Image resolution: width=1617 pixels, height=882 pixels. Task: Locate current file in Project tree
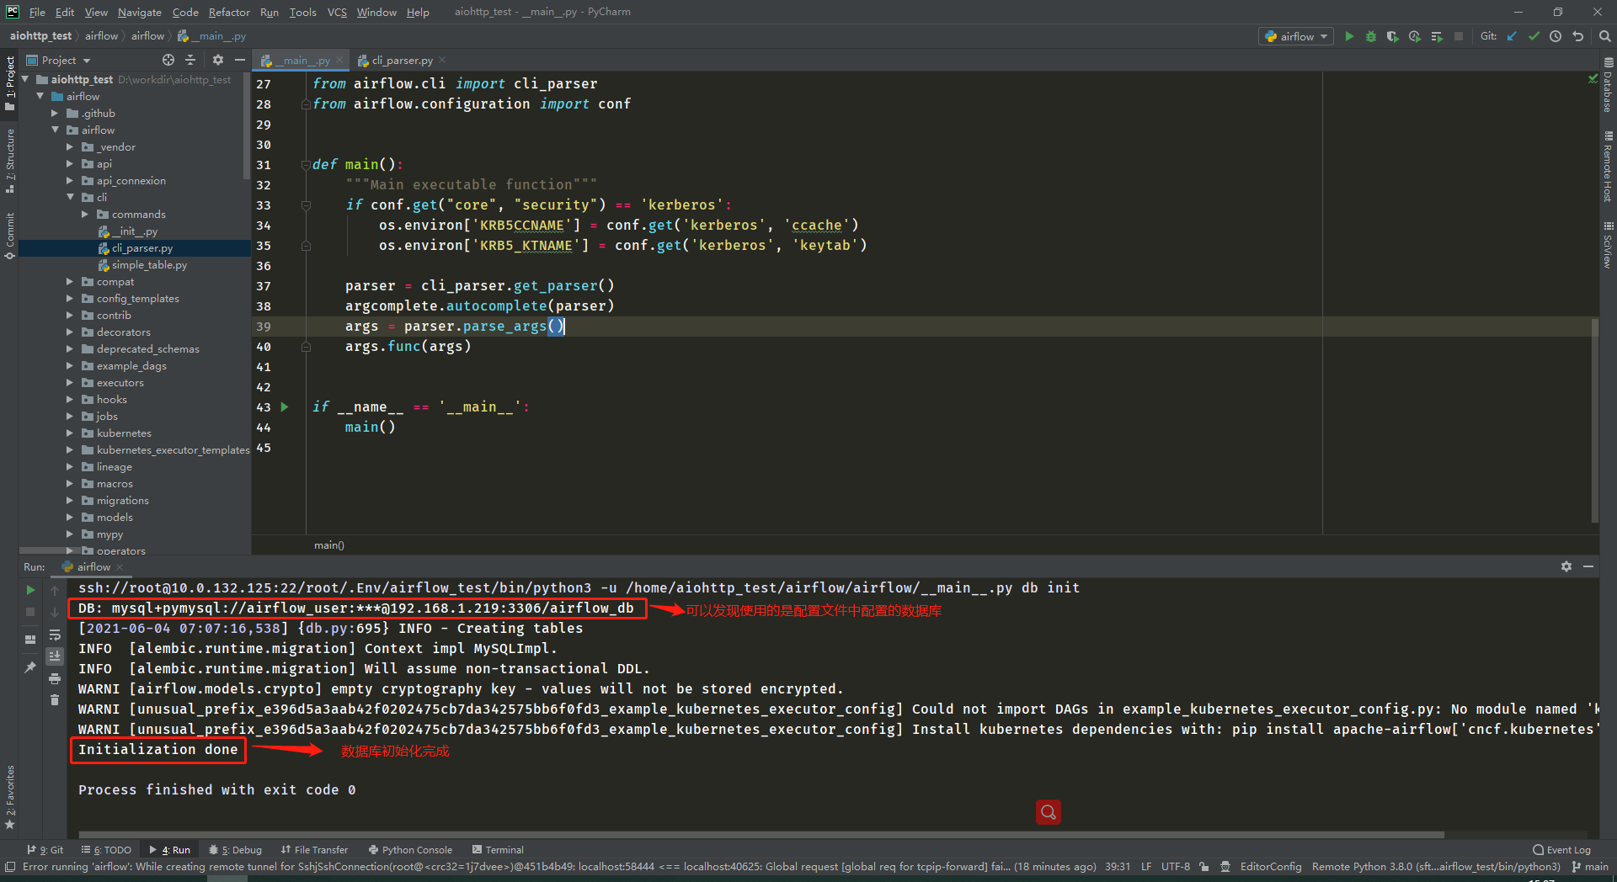tap(168, 60)
